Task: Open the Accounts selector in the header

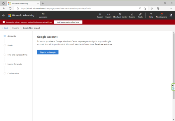Action: [x=43, y=15]
